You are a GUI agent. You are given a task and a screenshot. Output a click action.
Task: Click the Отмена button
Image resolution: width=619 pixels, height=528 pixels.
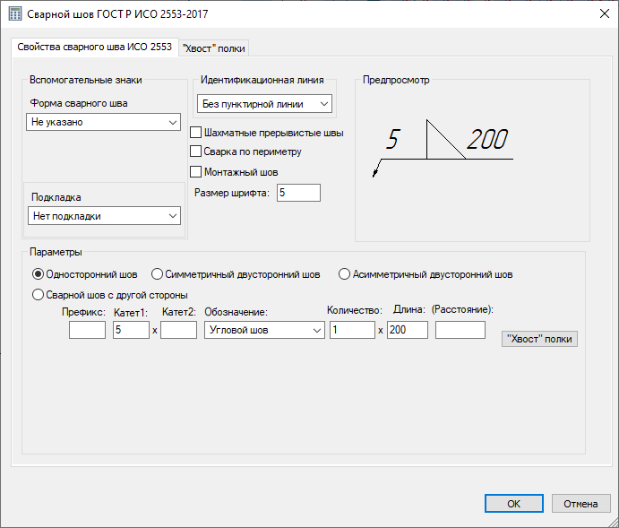coord(580,504)
